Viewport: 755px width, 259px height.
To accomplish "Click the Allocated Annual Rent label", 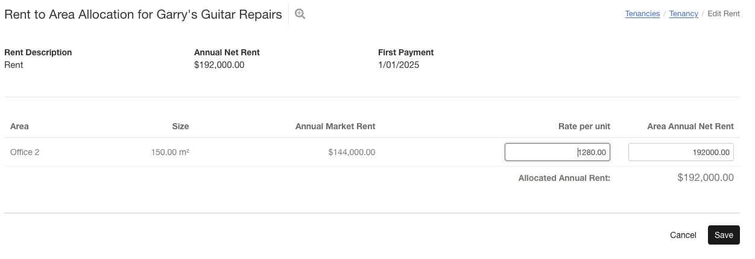I will click(564, 178).
